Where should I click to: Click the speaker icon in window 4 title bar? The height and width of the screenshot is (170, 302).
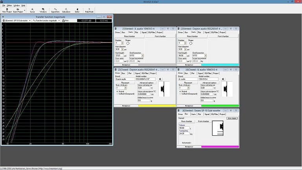point(179,69)
